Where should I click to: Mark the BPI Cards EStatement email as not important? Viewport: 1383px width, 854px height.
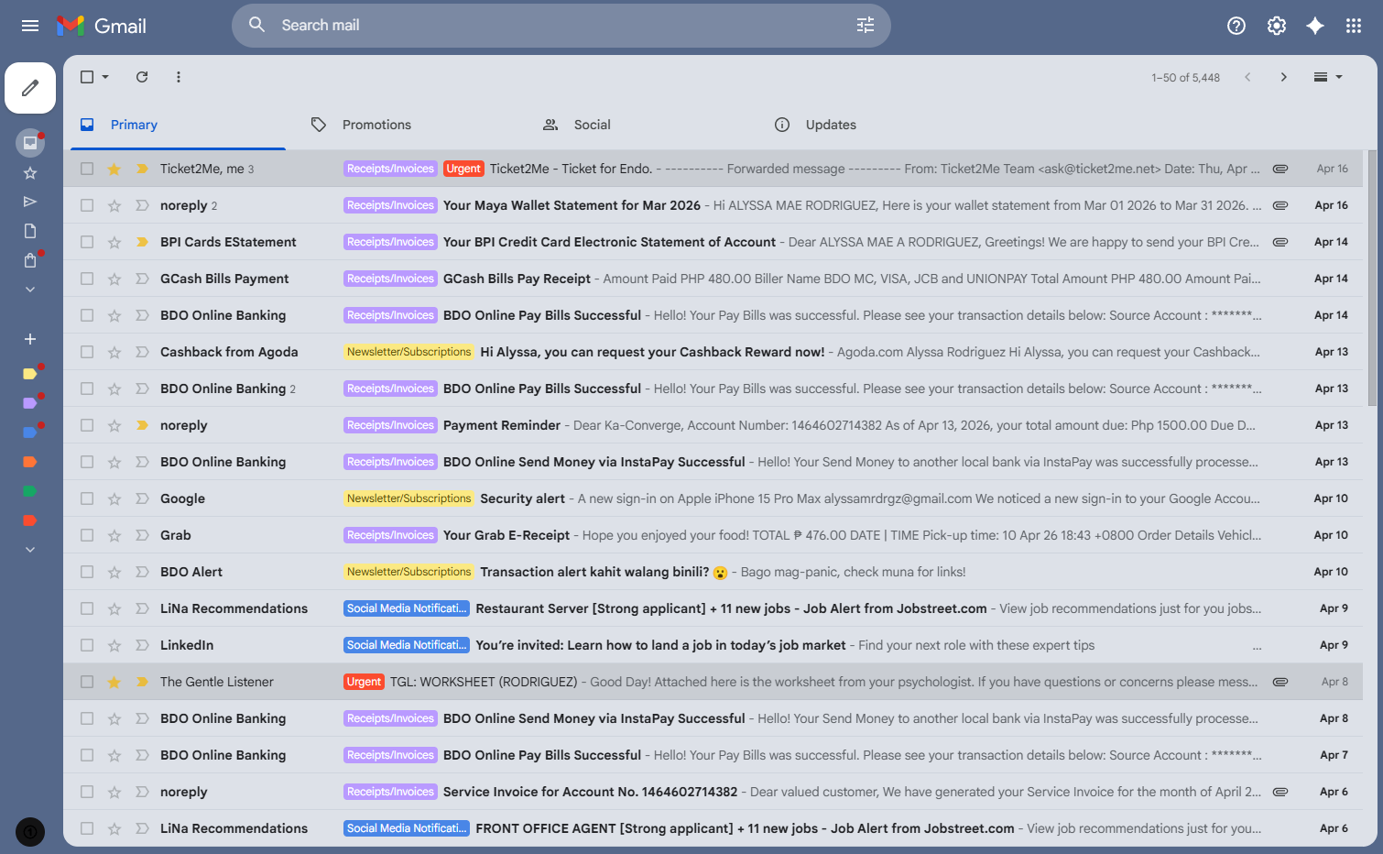(142, 242)
